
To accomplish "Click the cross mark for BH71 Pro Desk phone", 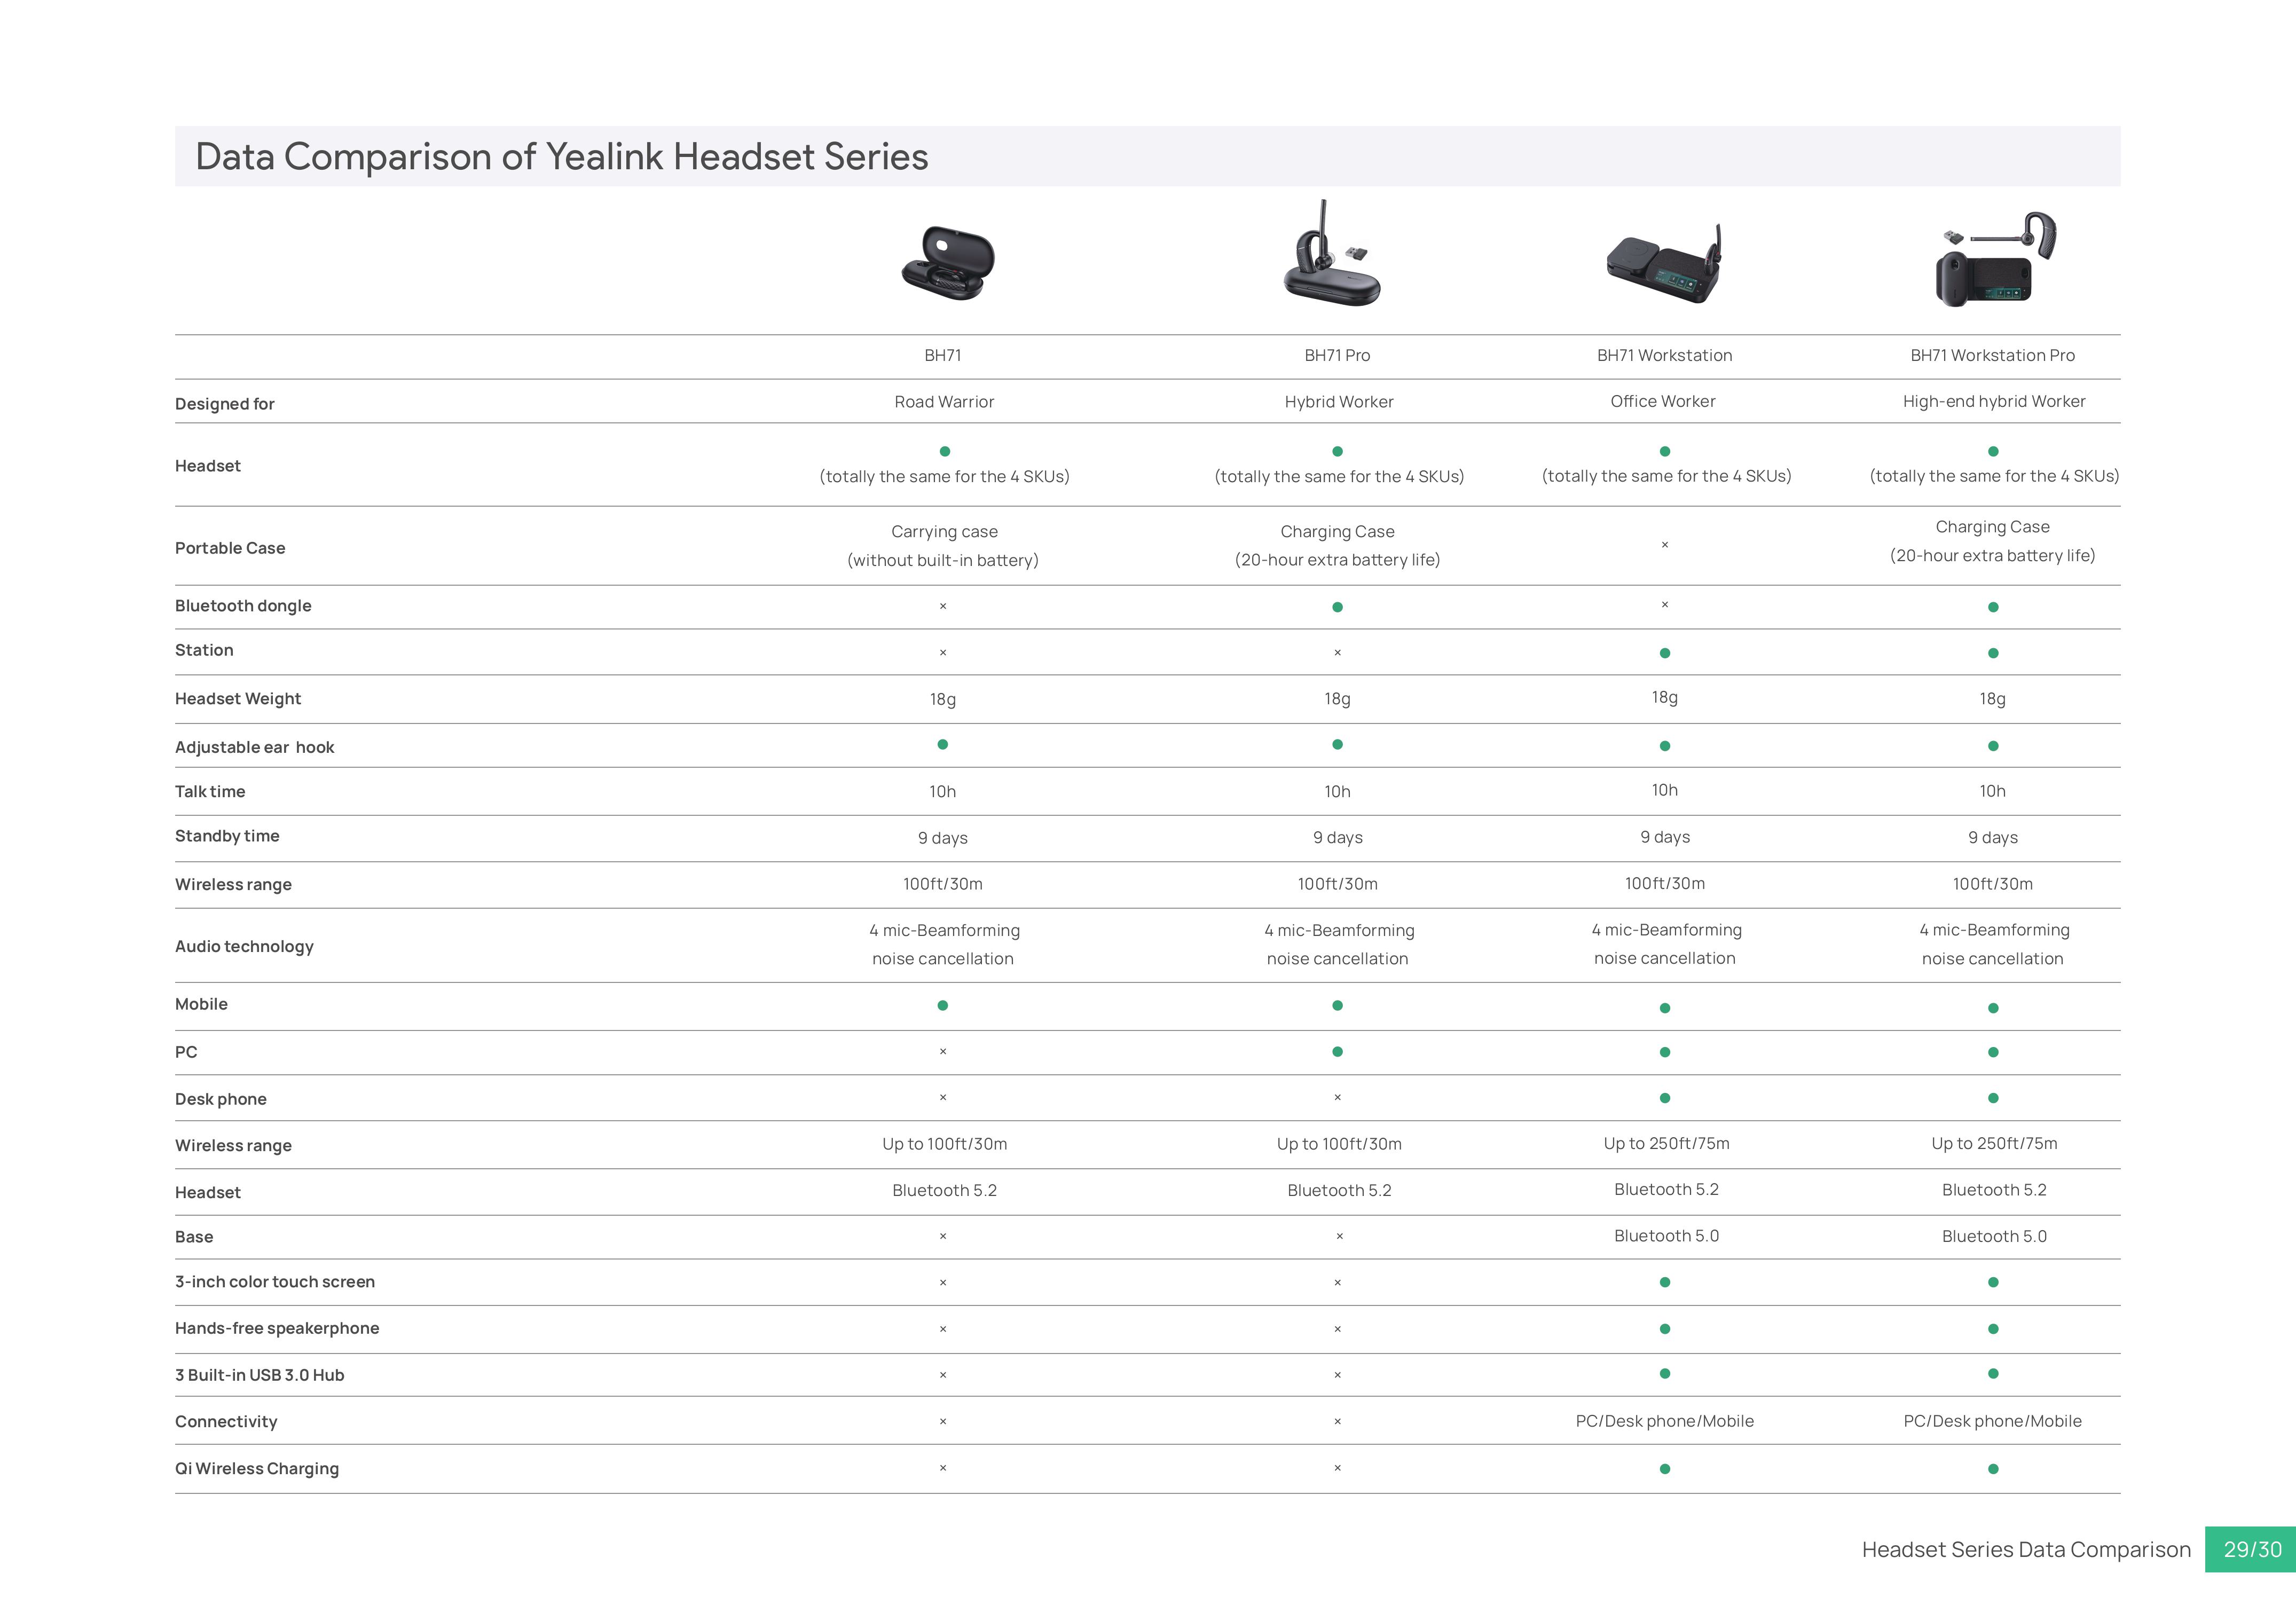I will [x=1337, y=1097].
